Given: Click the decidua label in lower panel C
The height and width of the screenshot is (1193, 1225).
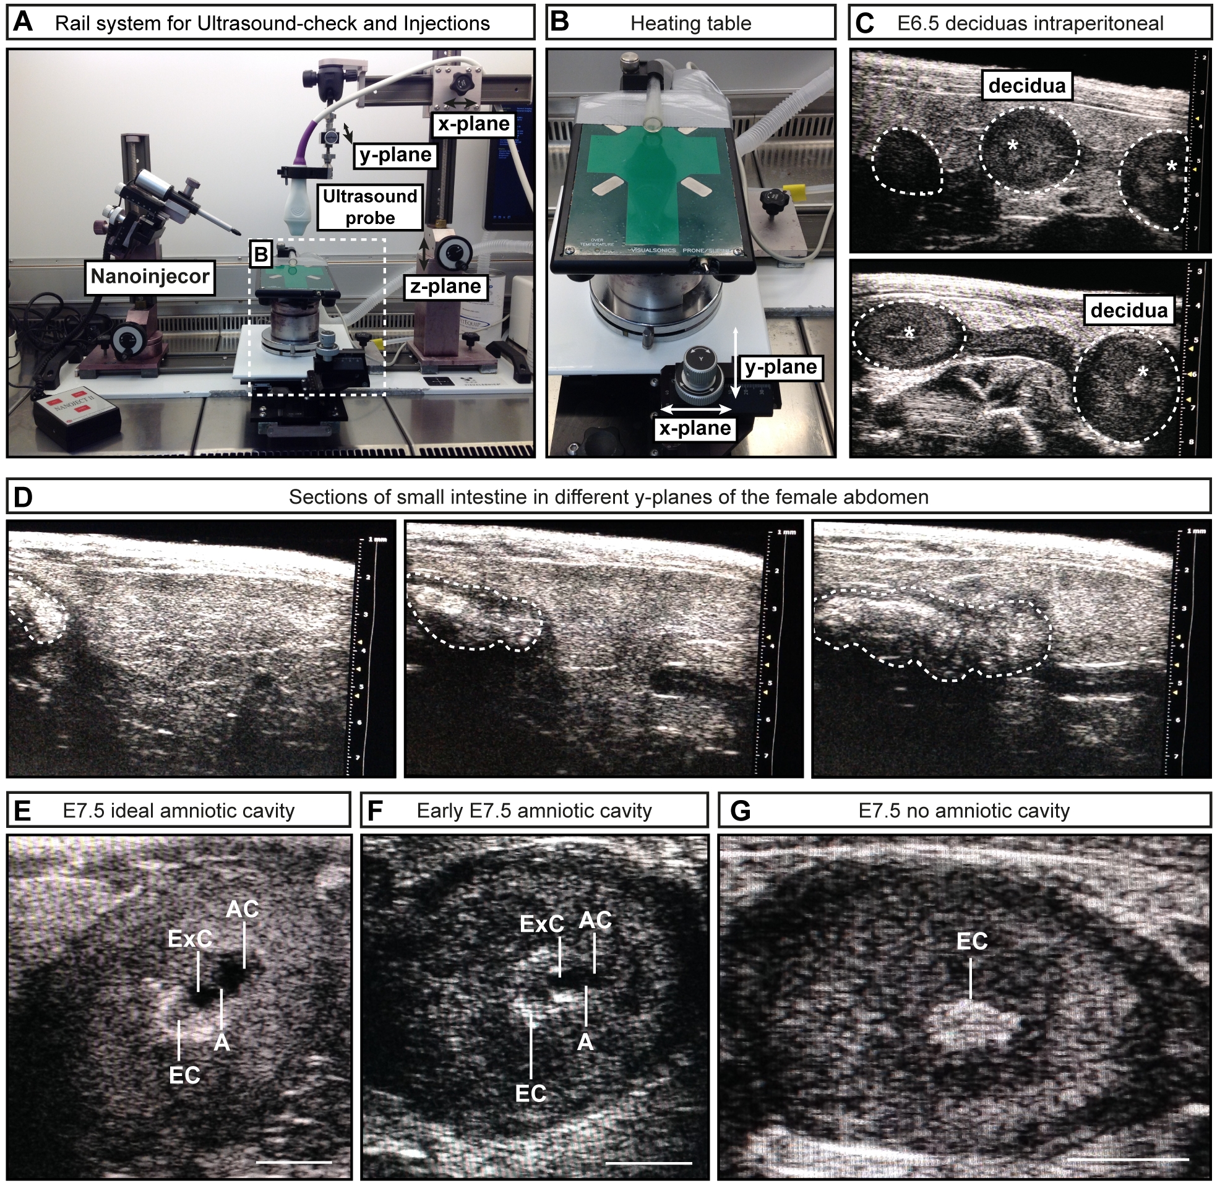Looking at the screenshot, I should (1129, 311).
